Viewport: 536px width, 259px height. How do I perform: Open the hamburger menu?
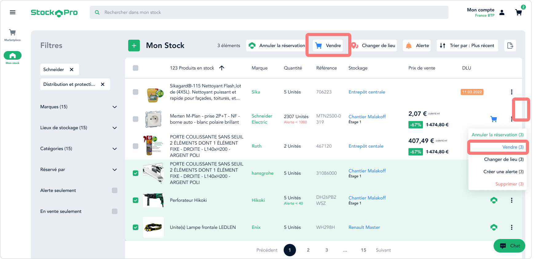[13, 12]
